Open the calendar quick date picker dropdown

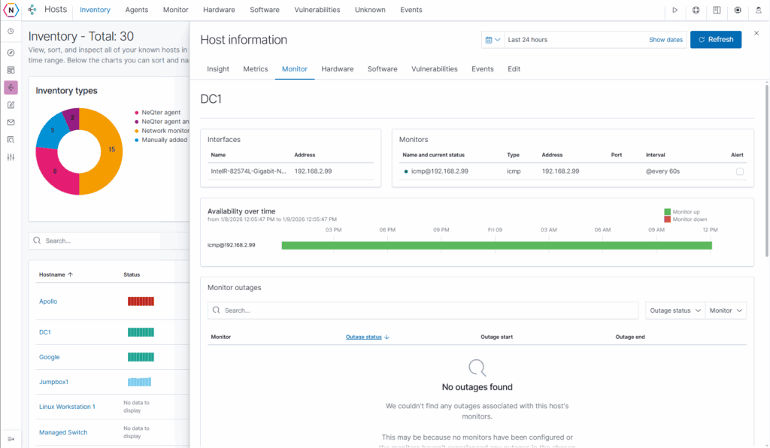coord(493,40)
